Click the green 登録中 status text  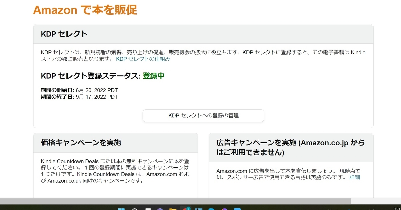(154, 76)
